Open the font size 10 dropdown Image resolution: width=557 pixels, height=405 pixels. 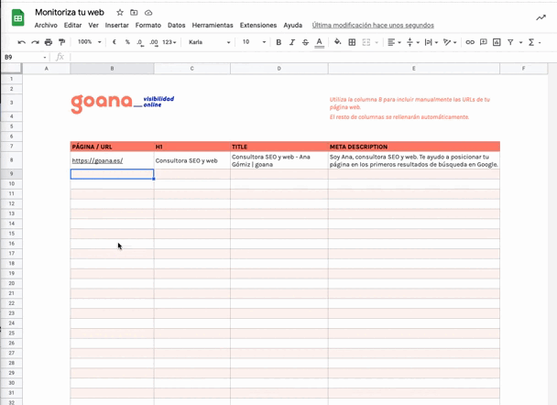pos(254,42)
